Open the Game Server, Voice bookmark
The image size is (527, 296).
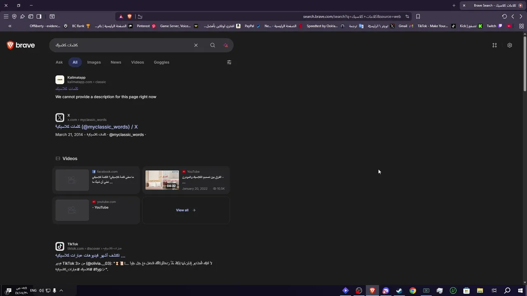[179, 26]
